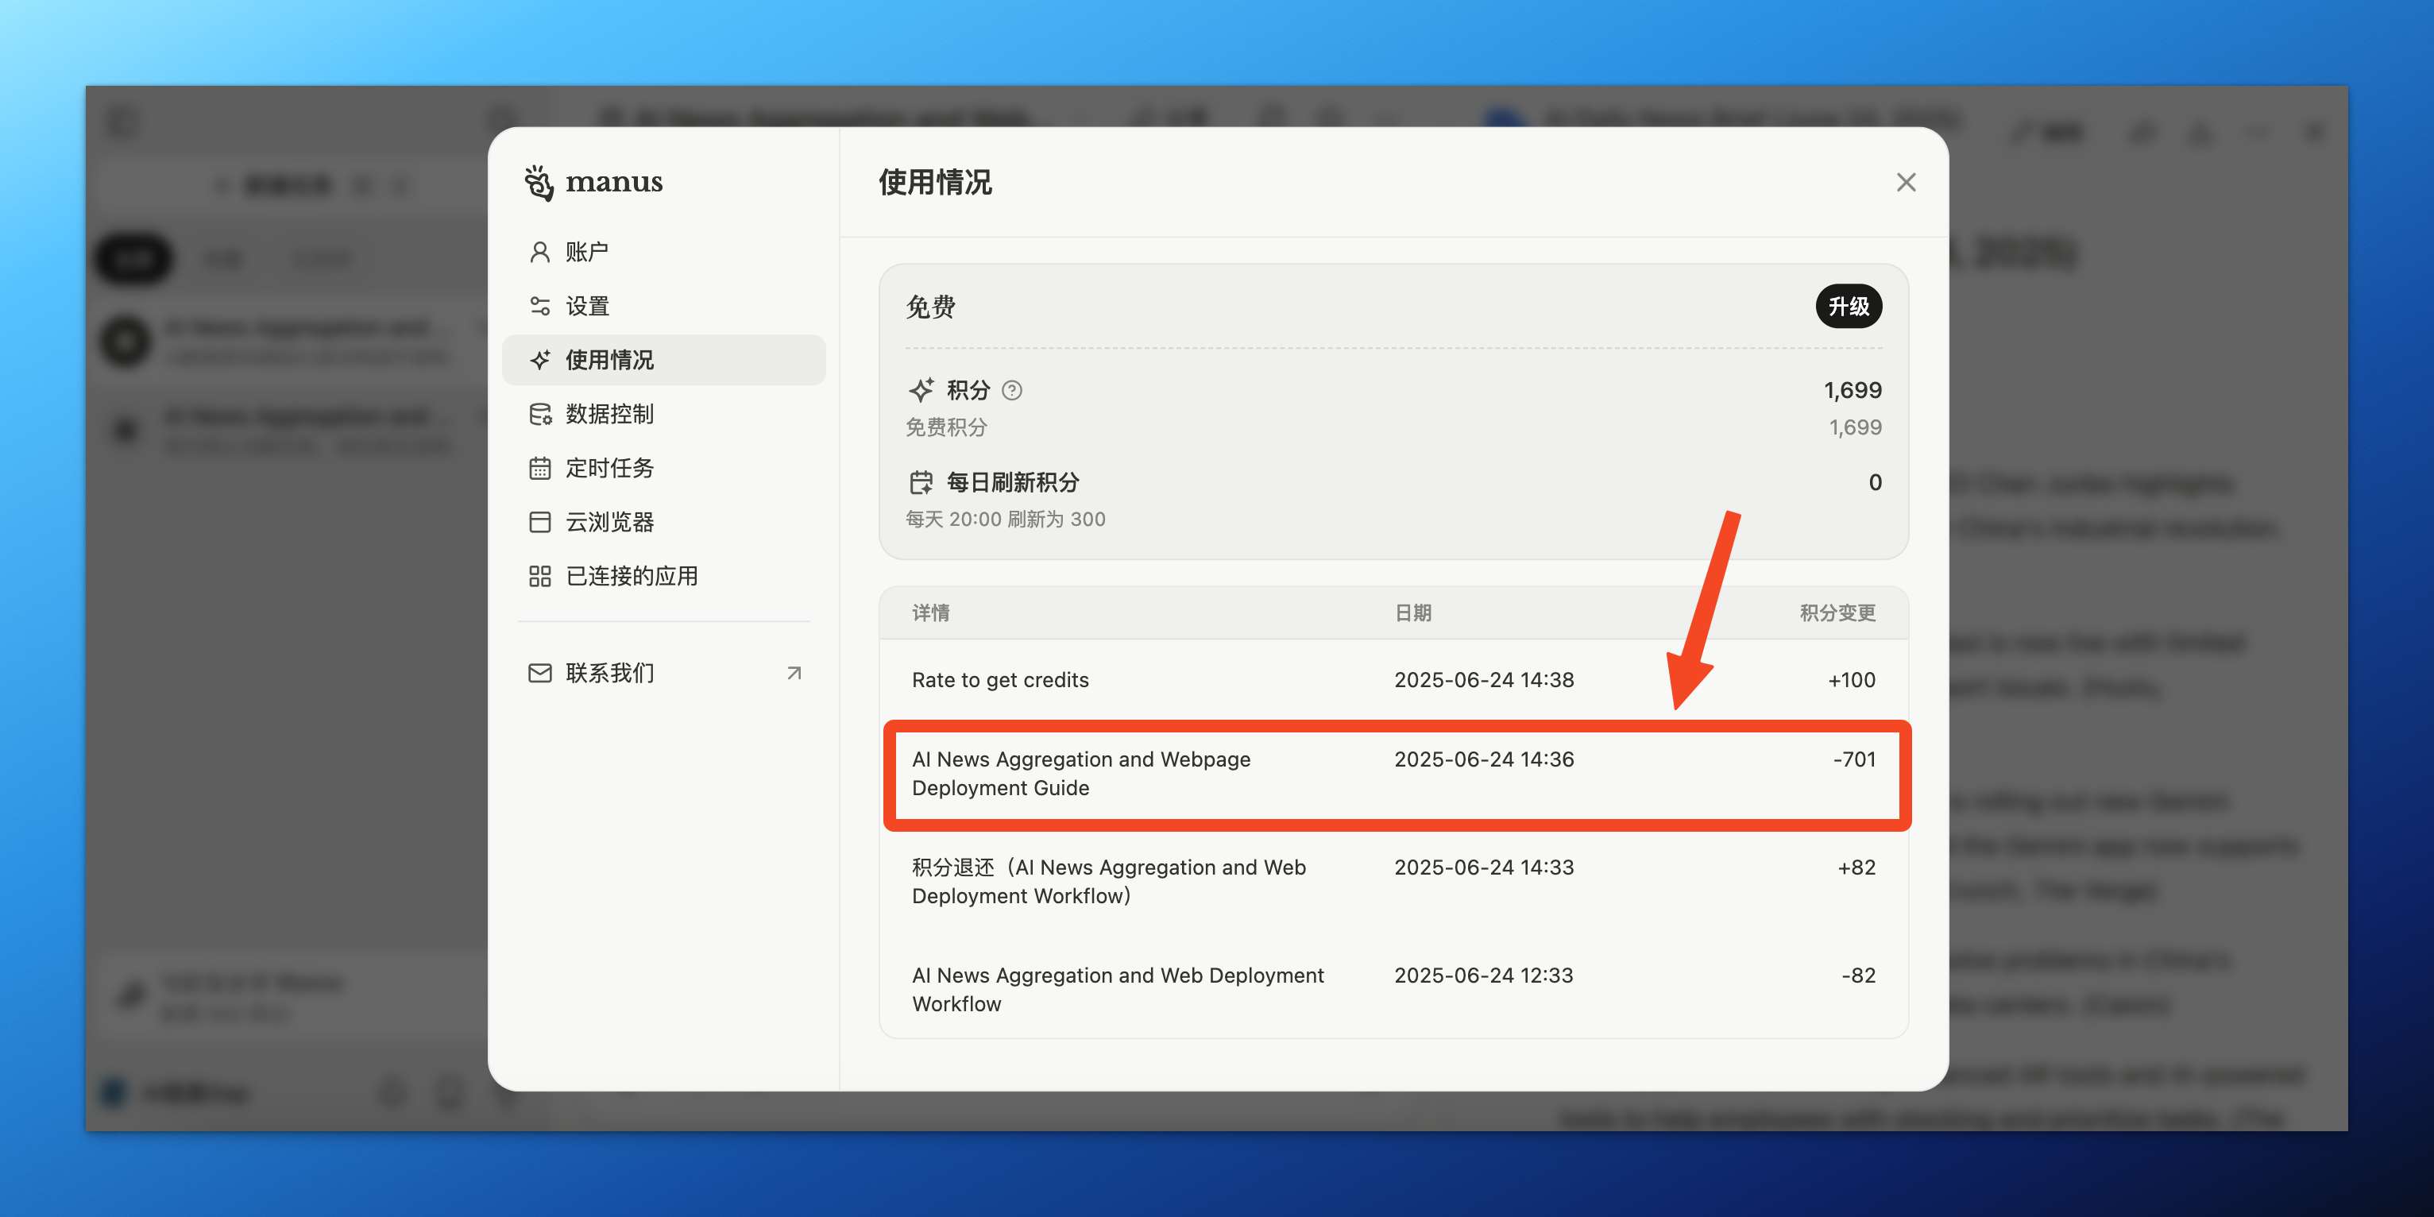Select the 设置 settings icon
Viewport: 2434px width, 1217px height.
pyautogui.click(x=539, y=305)
